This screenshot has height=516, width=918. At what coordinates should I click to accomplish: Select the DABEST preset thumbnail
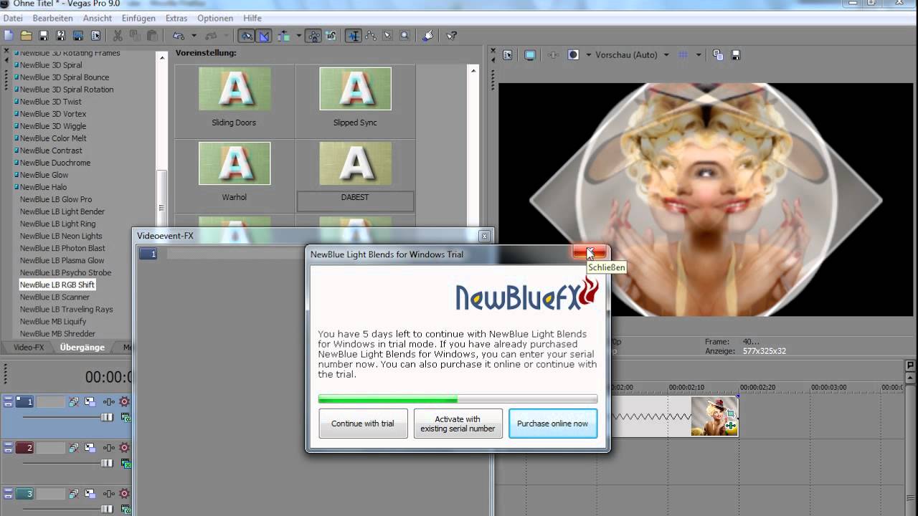[x=355, y=163]
